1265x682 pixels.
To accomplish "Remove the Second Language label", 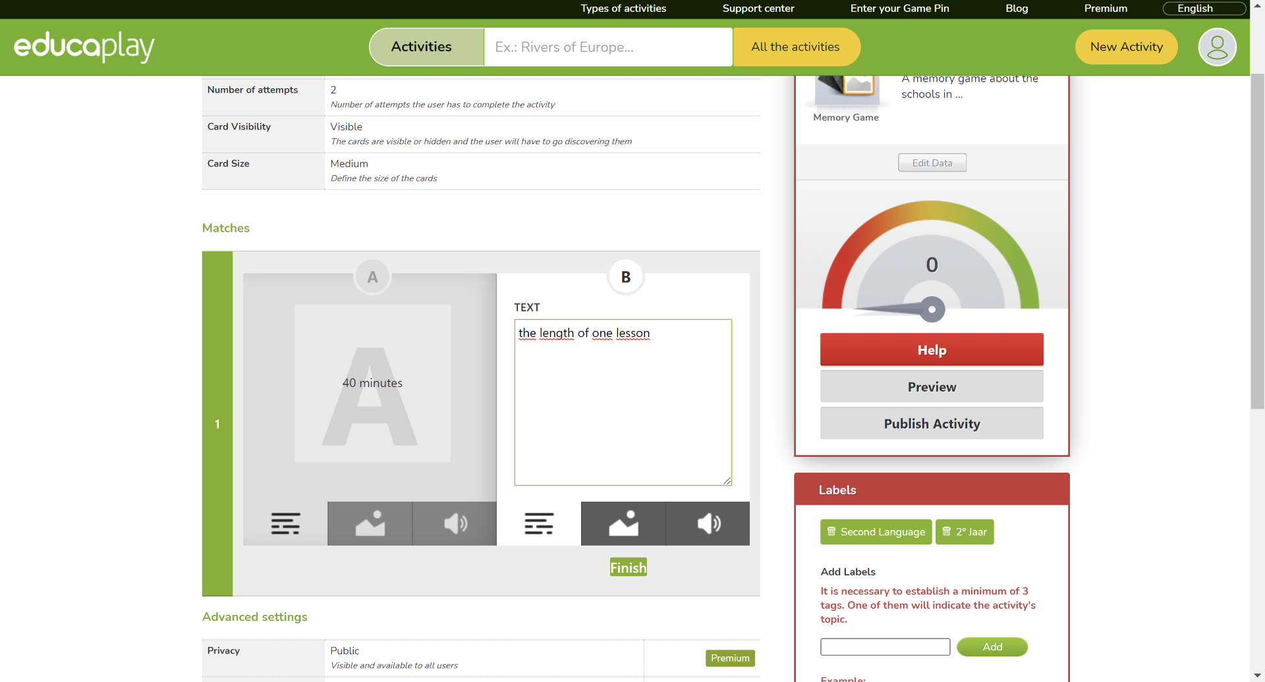I will [x=831, y=532].
